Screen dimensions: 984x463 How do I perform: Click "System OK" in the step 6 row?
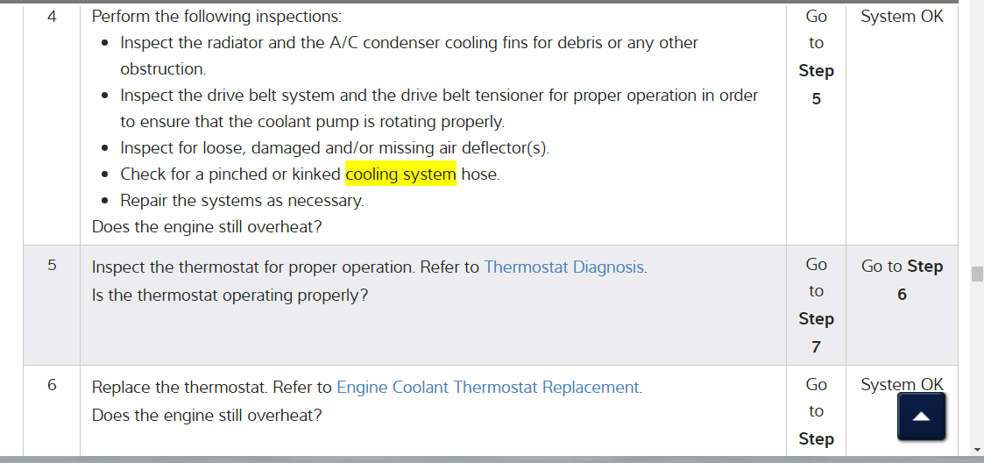point(902,385)
